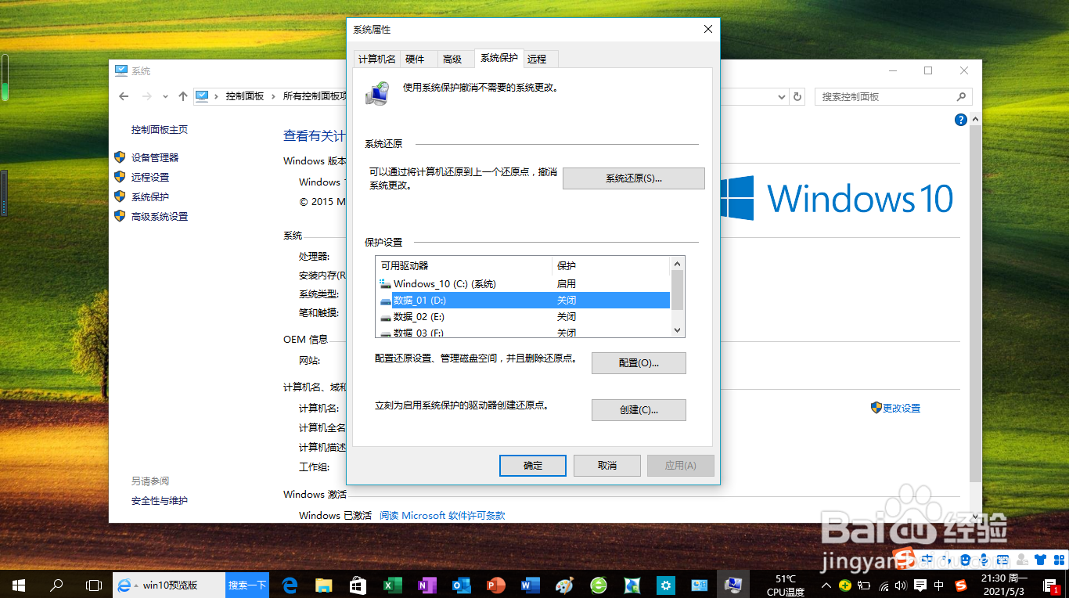The height and width of the screenshot is (598, 1069).
Task: Launch Microsoft Edge from taskbar
Action: tap(290, 585)
